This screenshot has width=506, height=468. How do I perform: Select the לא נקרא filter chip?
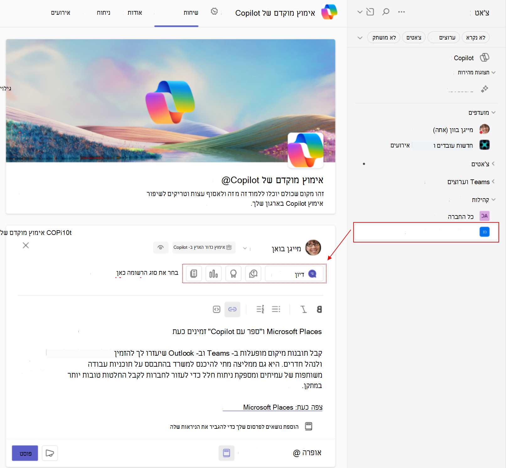point(476,38)
